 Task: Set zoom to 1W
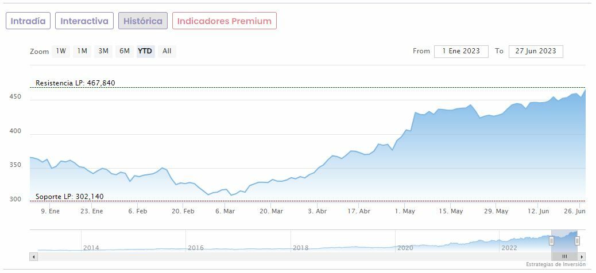(x=61, y=51)
